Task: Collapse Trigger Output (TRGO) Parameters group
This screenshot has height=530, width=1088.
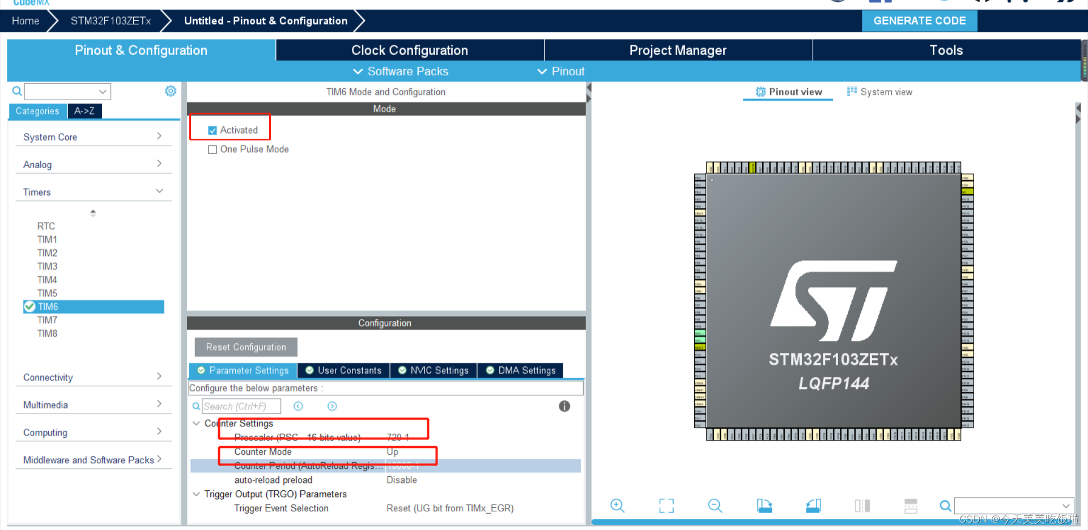Action: pyautogui.click(x=197, y=494)
